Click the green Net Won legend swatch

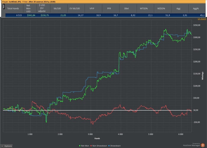click(x=80, y=146)
